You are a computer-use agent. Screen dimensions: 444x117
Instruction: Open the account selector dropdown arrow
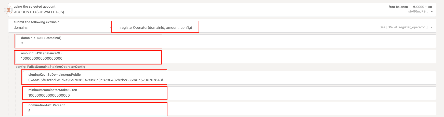pyautogui.click(x=432, y=12)
